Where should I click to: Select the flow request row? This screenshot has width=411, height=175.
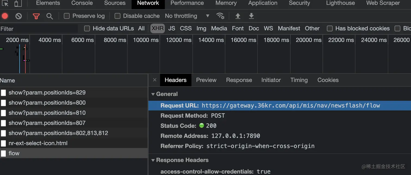tap(74, 153)
